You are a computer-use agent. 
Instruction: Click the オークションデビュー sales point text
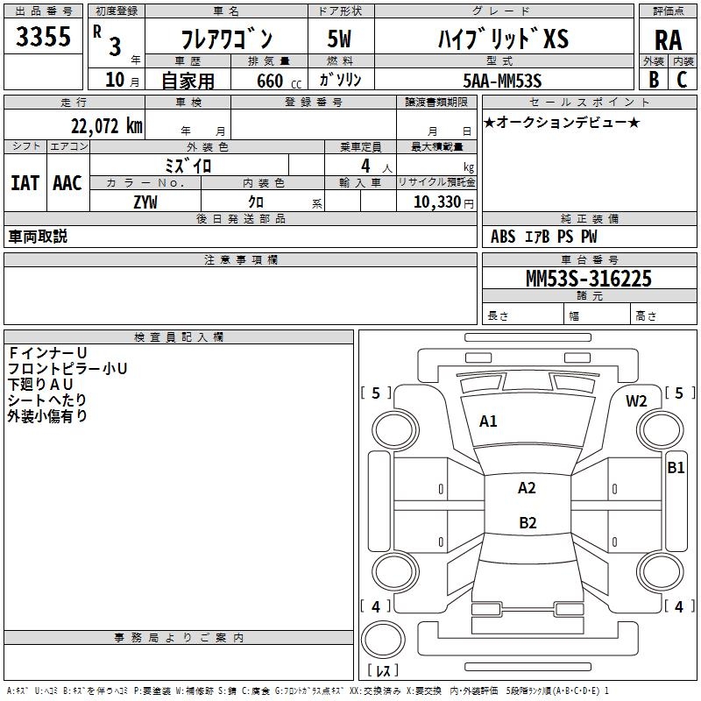[563, 122]
